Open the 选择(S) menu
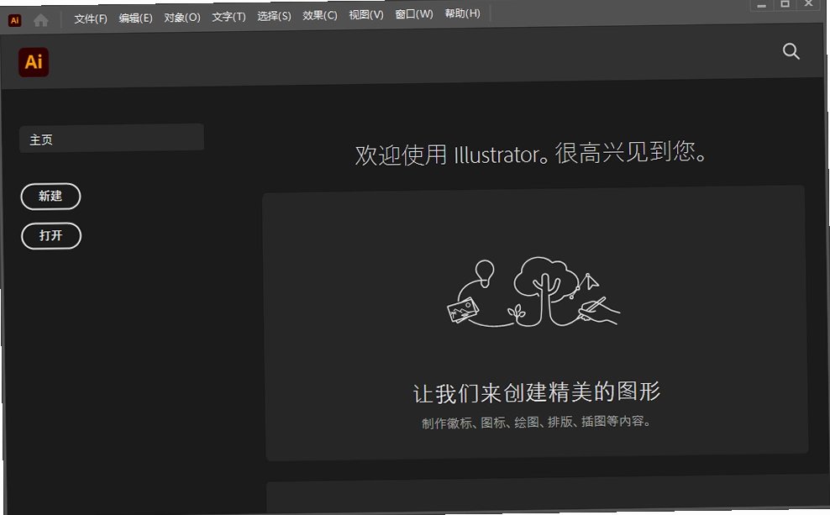Viewport: 830px width, 515px height. click(x=274, y=17)
